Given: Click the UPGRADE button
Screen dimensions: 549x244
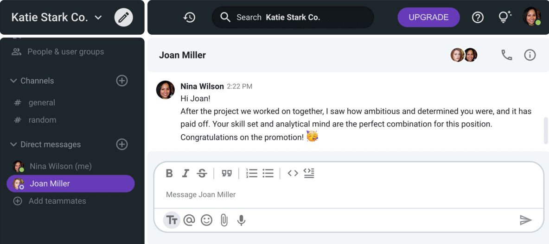Looking at the screenshot, I should tap(428, 18).
